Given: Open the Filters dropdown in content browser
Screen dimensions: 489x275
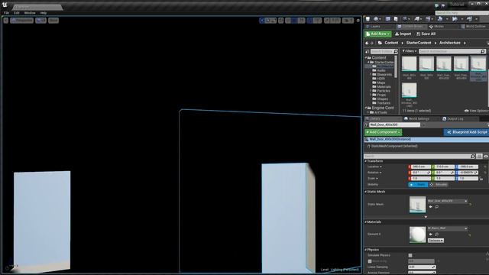Looking at the screenshot, I should (410, 51).
